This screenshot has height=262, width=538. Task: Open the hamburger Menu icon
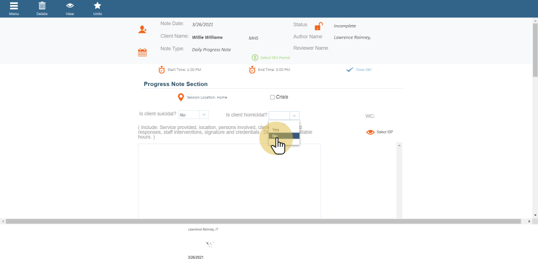(13, 6)
